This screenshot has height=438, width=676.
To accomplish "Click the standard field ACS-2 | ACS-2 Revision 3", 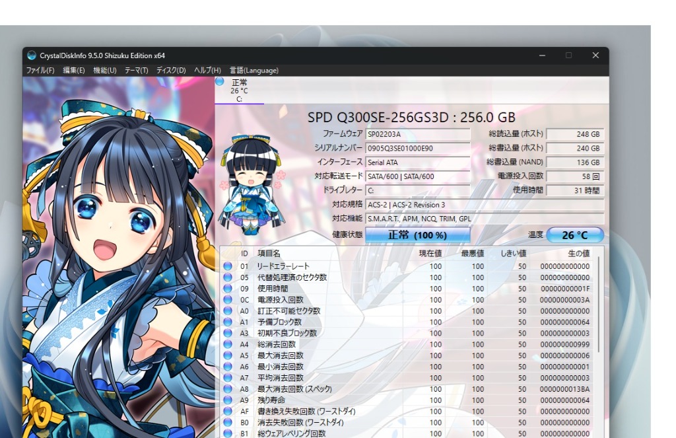I will tap(485, 205).
